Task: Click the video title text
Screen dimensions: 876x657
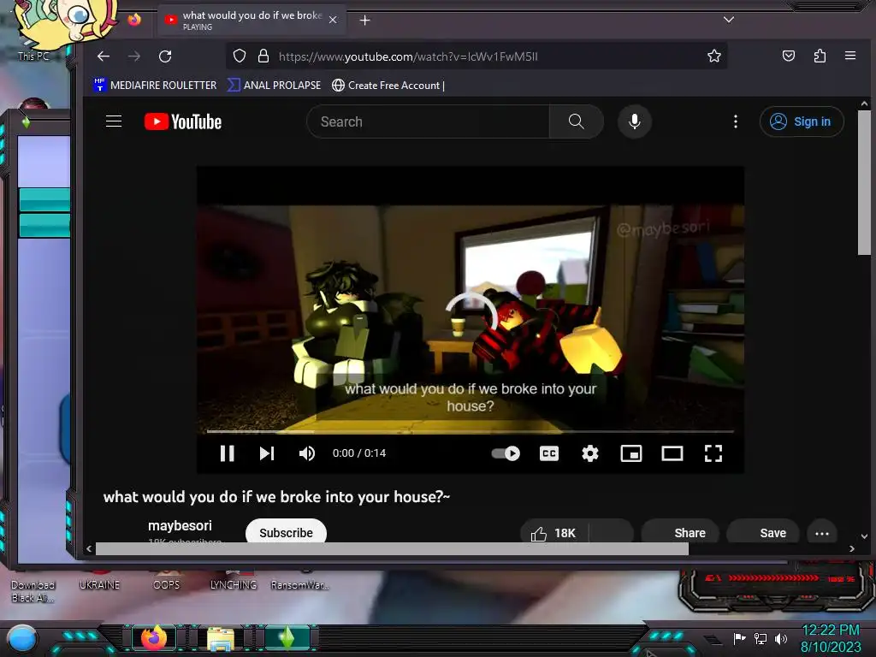Action: [276, 497]
